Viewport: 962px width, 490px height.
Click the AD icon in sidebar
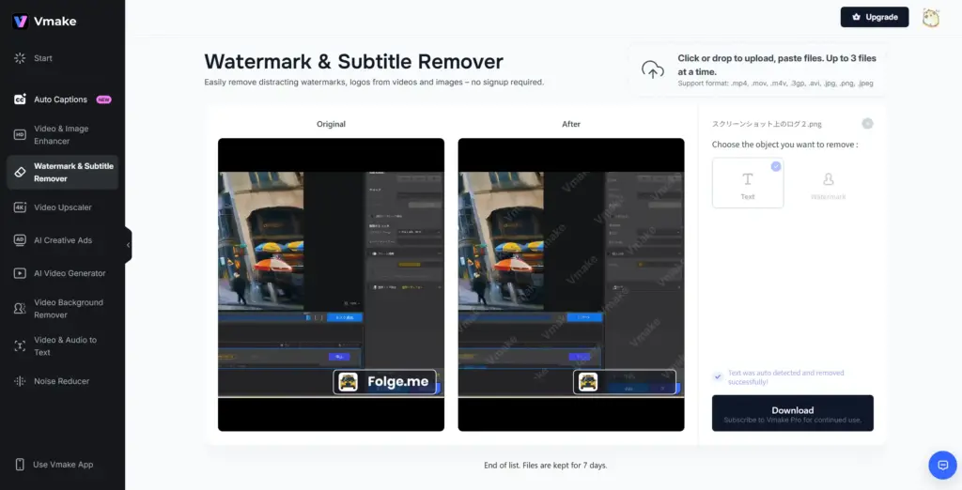click(x=20, y=240)
